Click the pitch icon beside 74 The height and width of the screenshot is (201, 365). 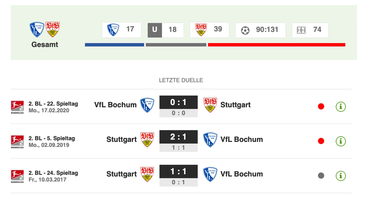301,30
